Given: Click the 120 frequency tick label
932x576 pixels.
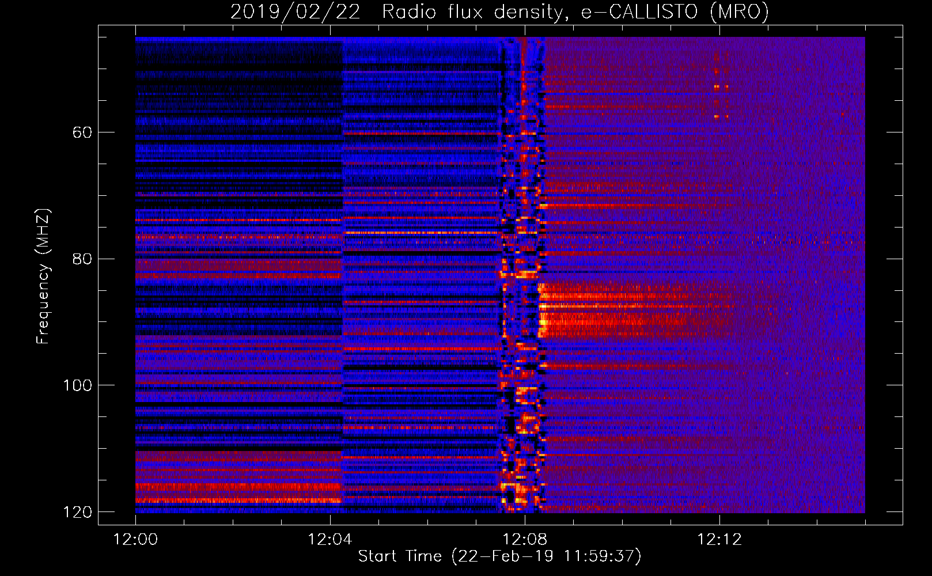Looking at the screenshot, I should pyautogui.click(x=77, y=512).
